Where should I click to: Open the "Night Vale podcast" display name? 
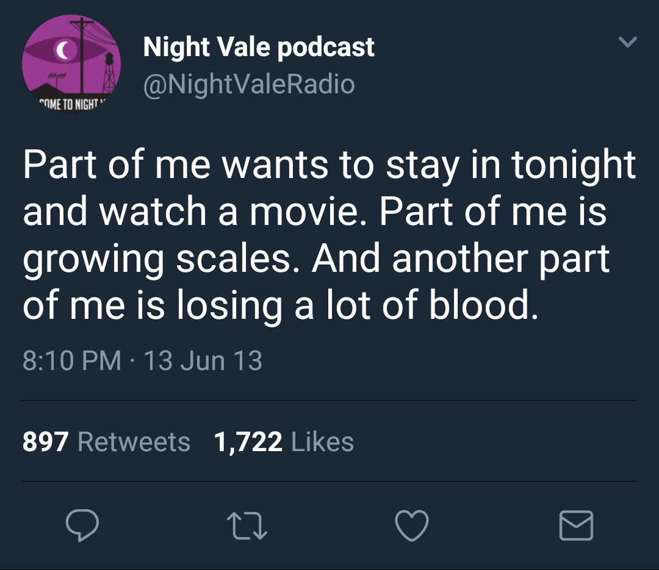coord(259,47)
